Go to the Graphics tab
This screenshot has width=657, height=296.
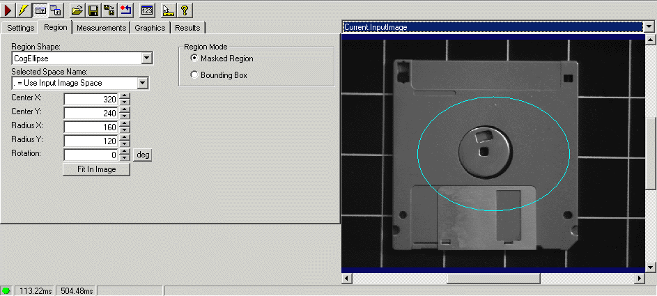pyautogui.click(x=150, y=28)
